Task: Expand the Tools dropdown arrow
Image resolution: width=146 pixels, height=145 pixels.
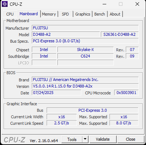Action: click(x=85, y=139)
